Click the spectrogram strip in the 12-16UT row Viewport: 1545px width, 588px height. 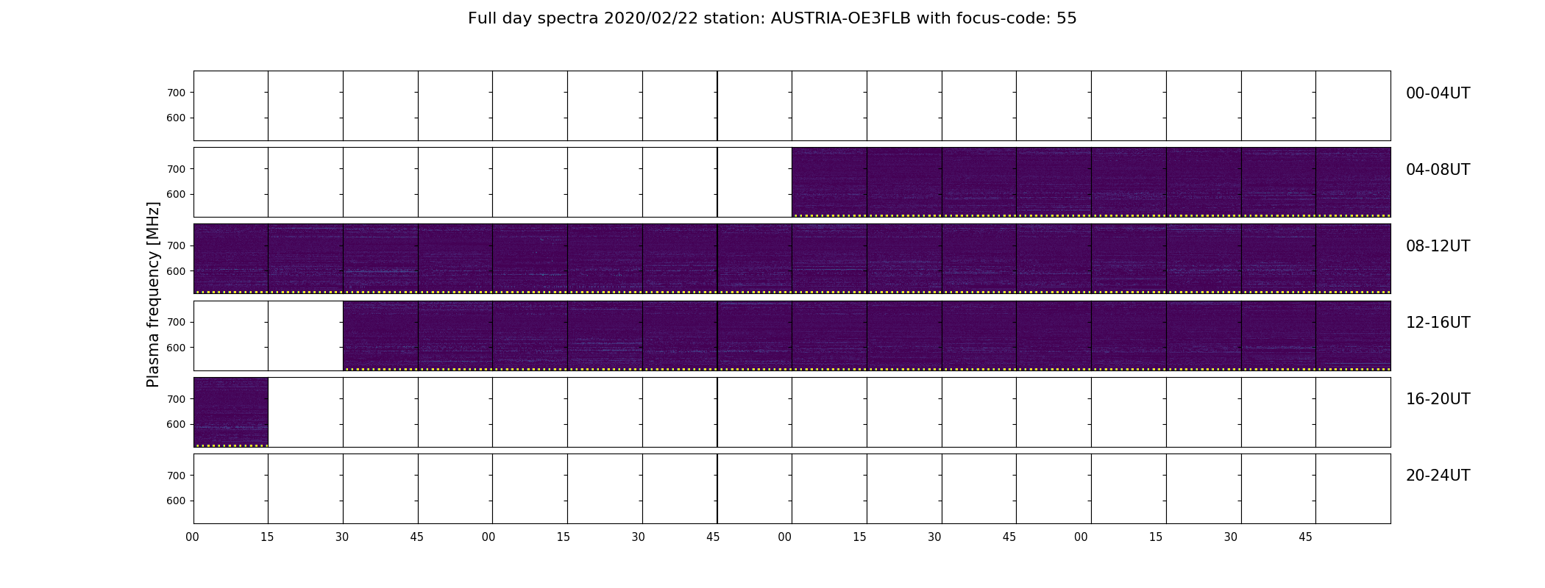click(867, 336)
